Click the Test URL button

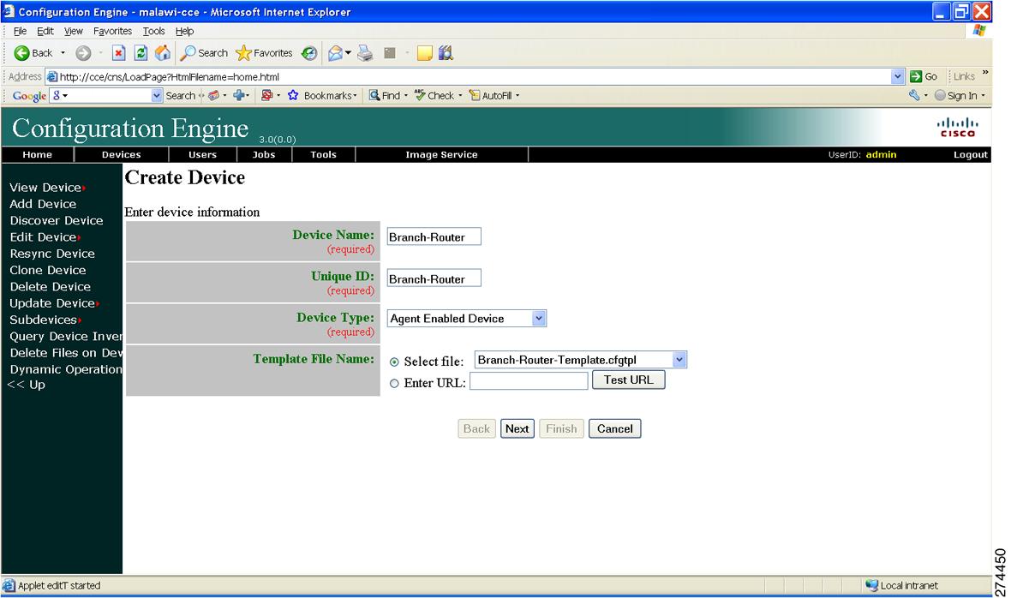point(629,380)
